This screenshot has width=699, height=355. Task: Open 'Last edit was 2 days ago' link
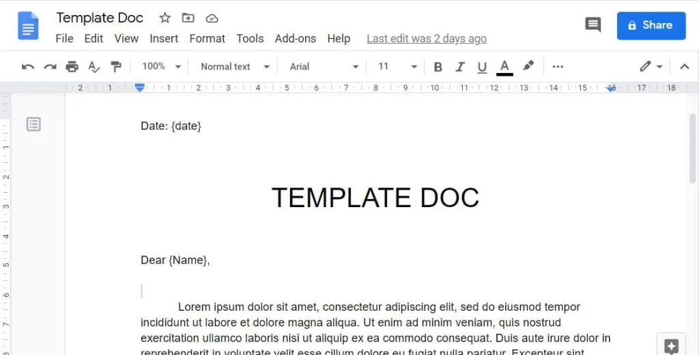(x=426, y=39)
